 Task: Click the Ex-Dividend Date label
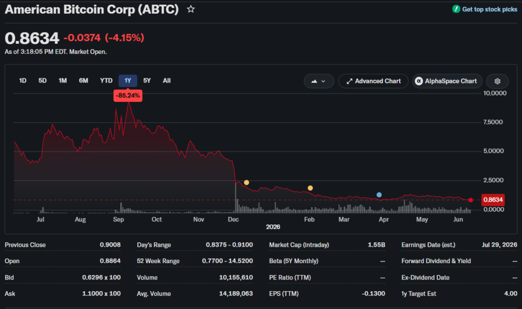click(x=426, y=277)
